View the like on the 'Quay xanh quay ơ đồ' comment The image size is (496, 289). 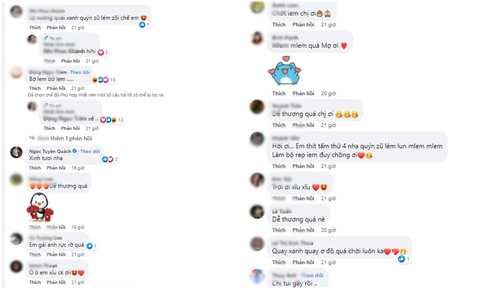[404, 259]
